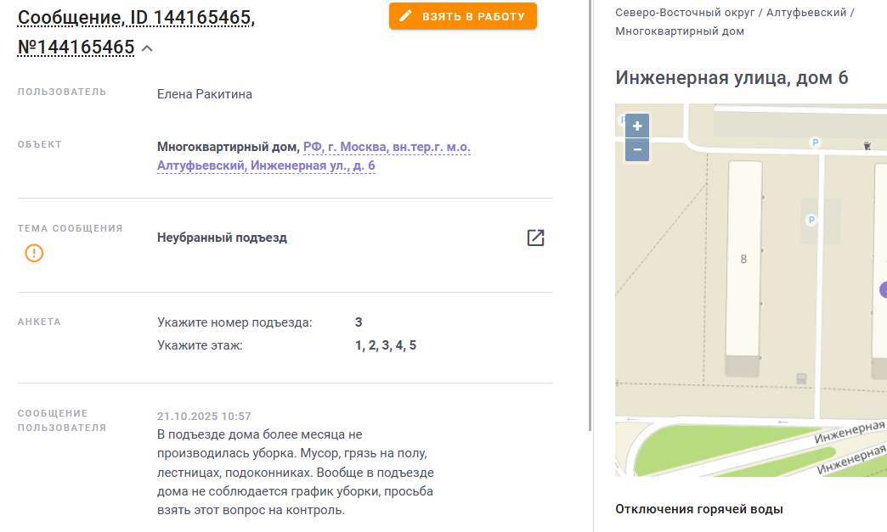Click the user name Елена Ракитина
Screen dimensions: 887x532
[x=205, y=94]
